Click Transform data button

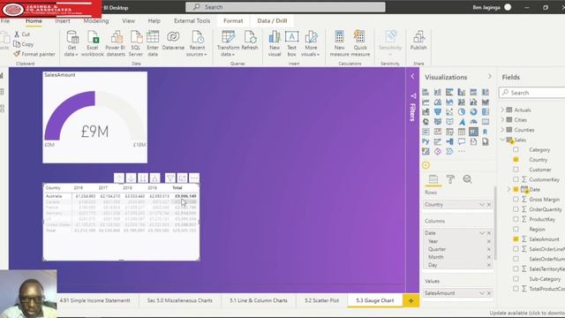[228, 43]
